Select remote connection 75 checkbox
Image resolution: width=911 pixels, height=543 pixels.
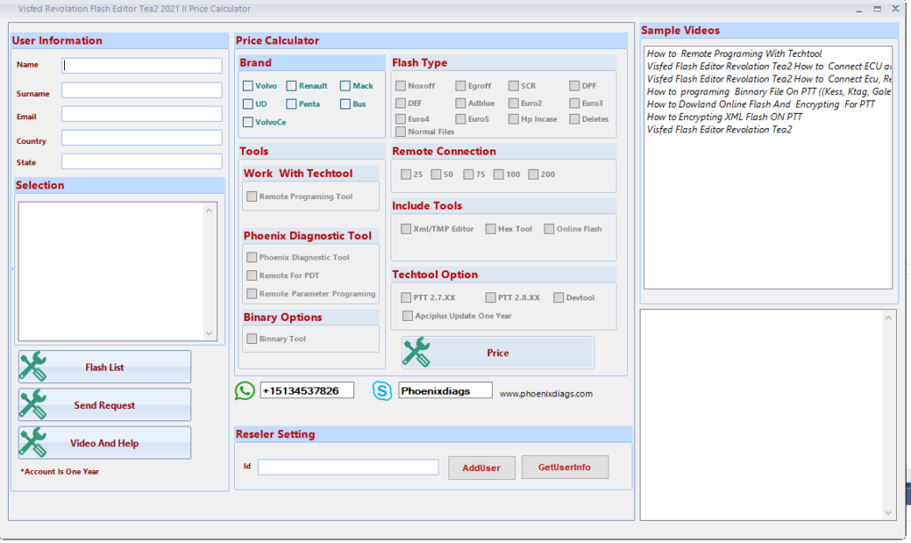click(469, 174)
